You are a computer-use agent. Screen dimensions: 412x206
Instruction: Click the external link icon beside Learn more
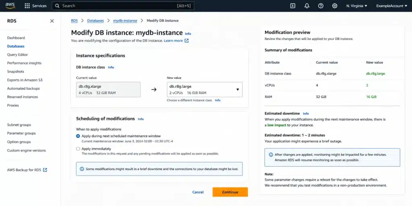tap(187, 41)
